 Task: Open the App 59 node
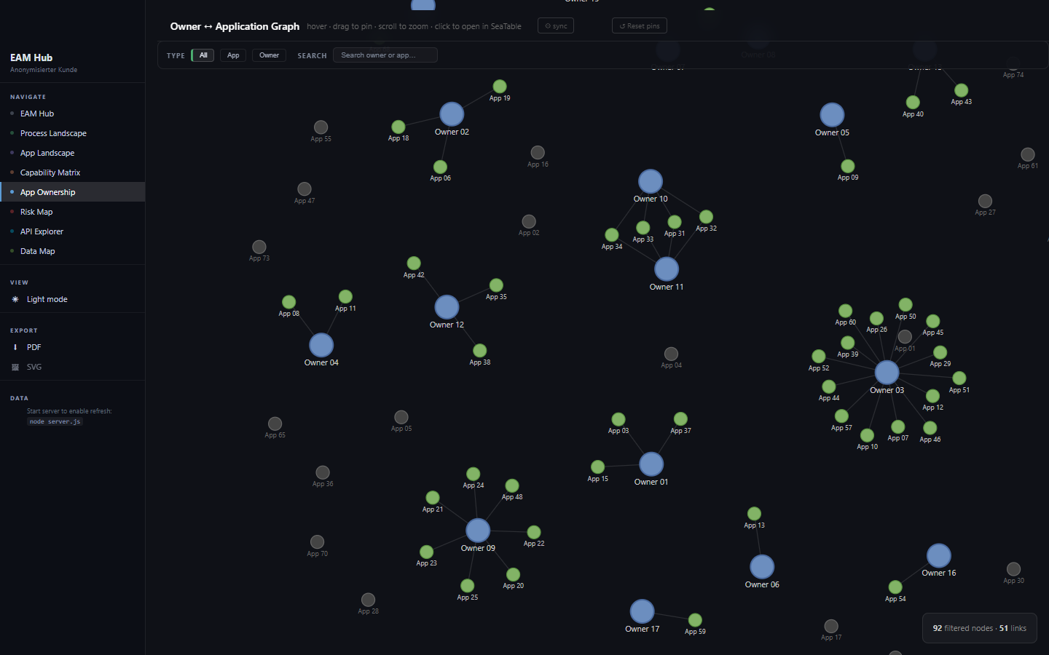(695, 620)
